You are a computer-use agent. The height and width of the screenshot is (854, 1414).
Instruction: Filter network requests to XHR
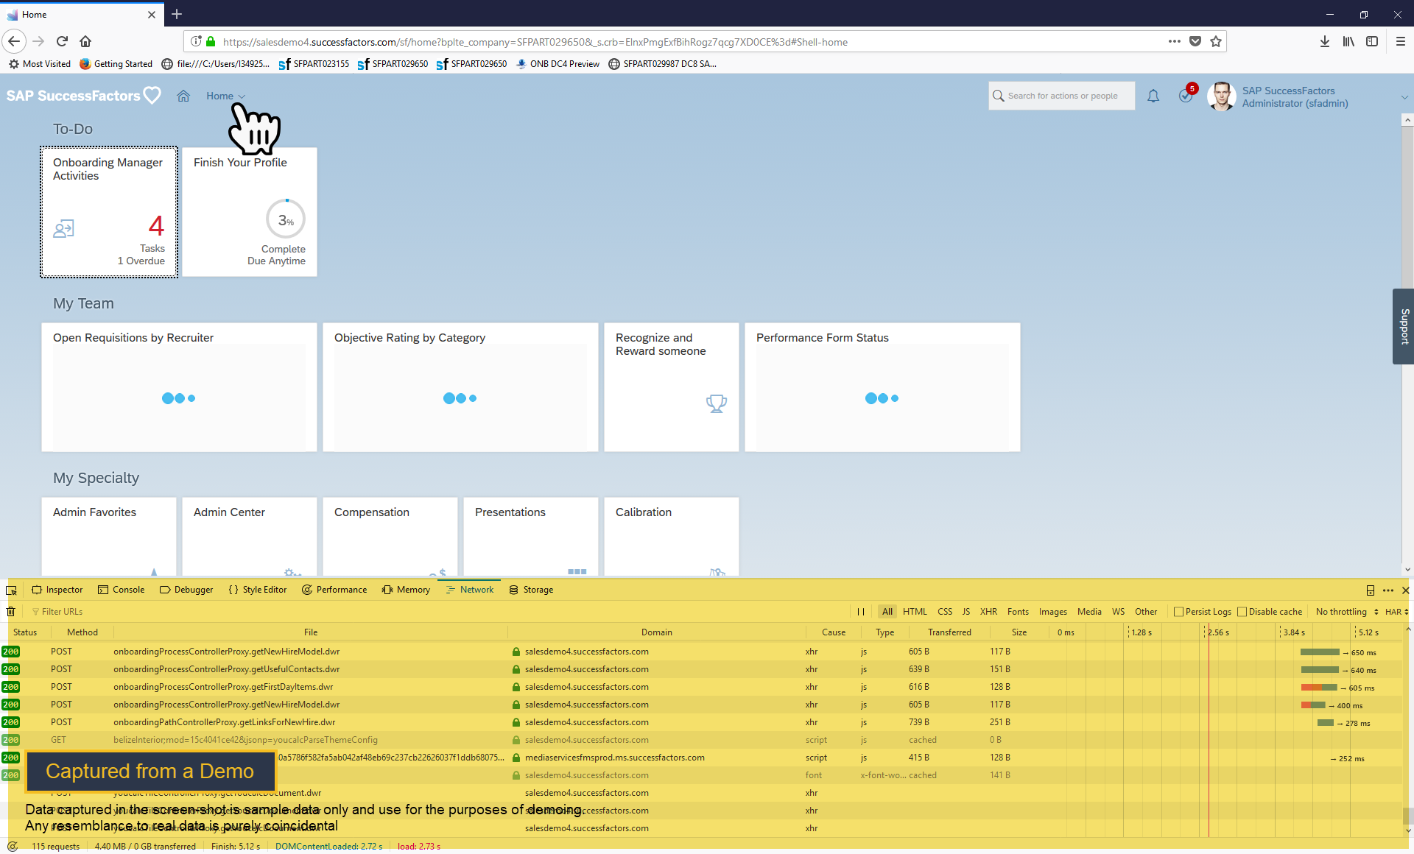988,612
